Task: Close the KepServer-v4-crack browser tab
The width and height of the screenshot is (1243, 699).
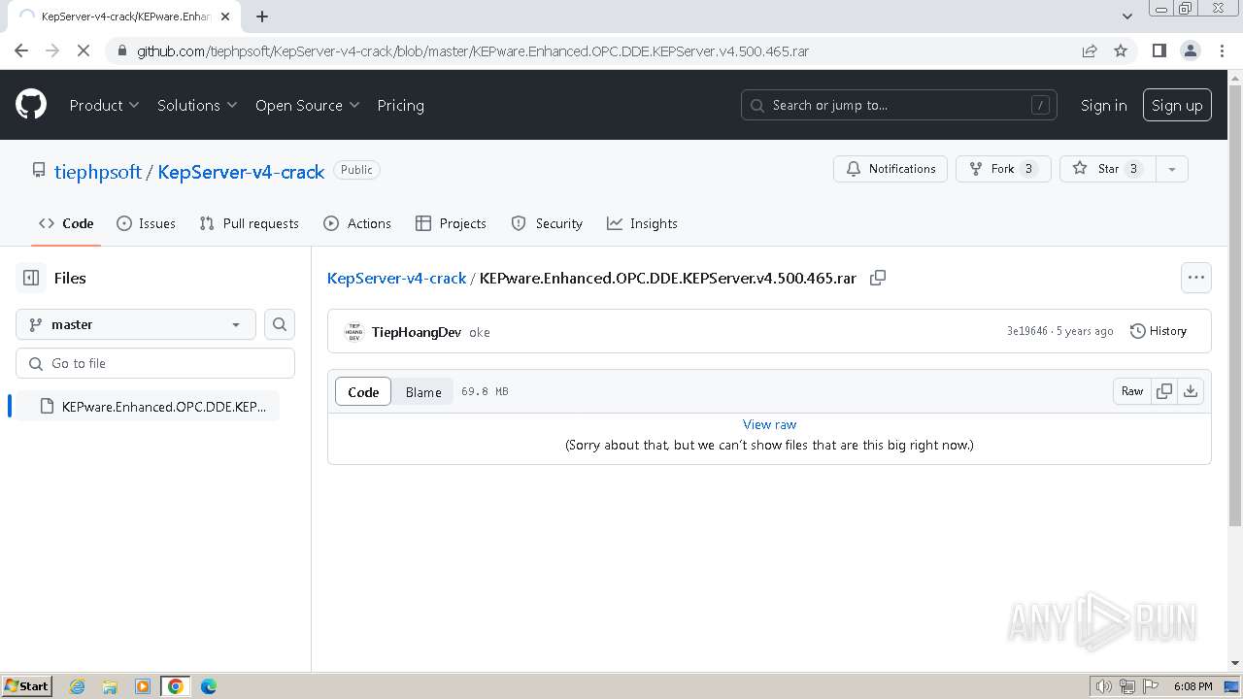Action: point(225,17)
